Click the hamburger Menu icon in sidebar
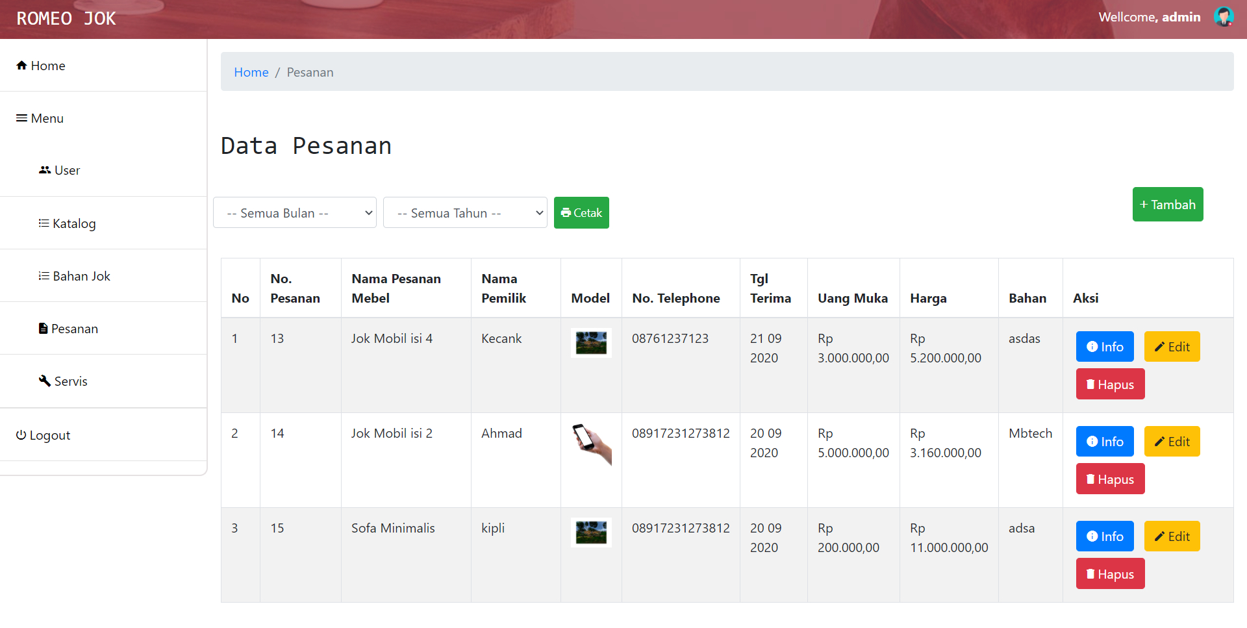Image resolution: width=1247 pixels, height=628 pixels. tap(21, 118)
